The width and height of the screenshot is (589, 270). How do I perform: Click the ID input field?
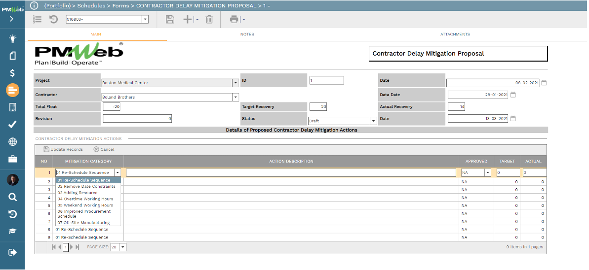tap(327, 80)
